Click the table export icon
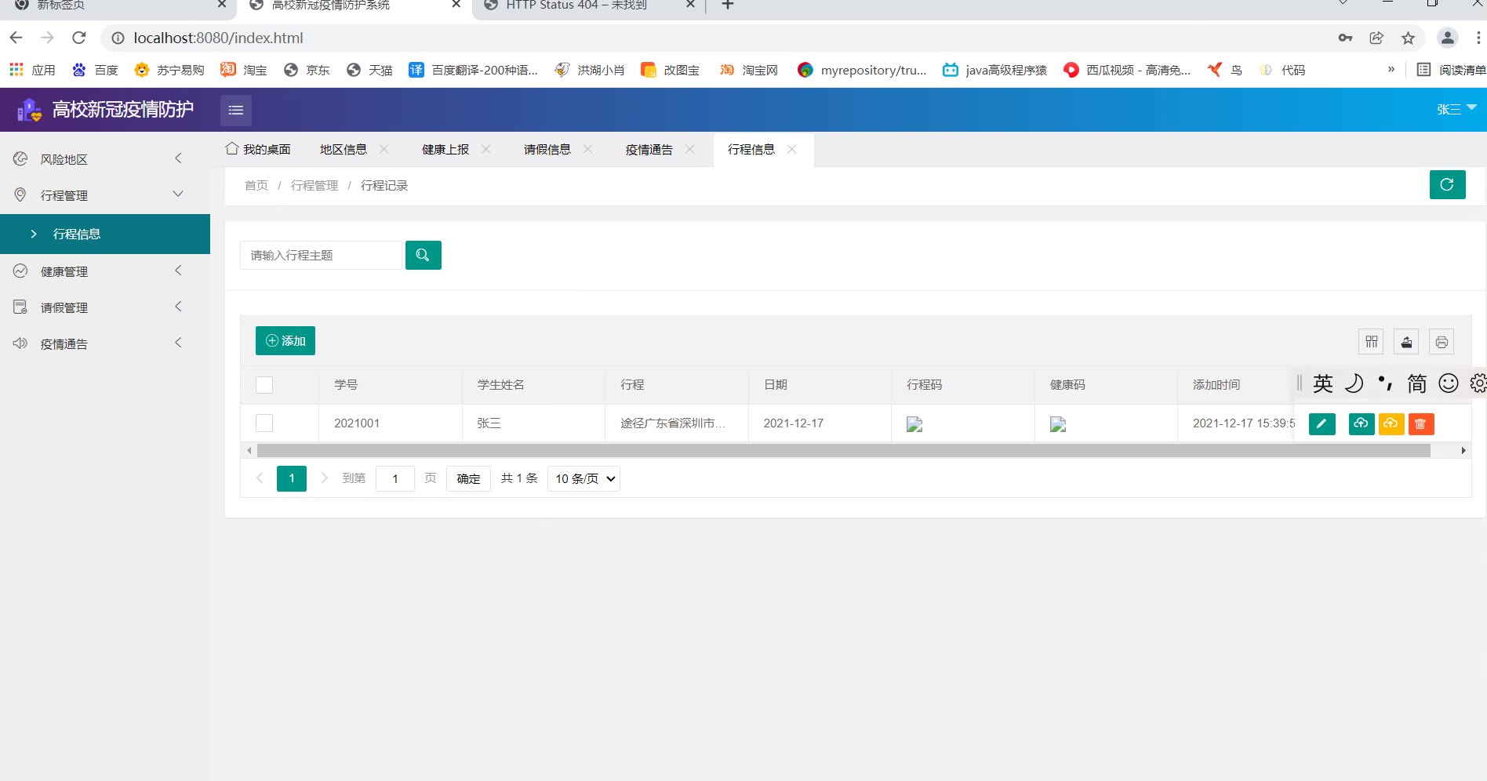 pyautogui.click(x=1406, y=341)
